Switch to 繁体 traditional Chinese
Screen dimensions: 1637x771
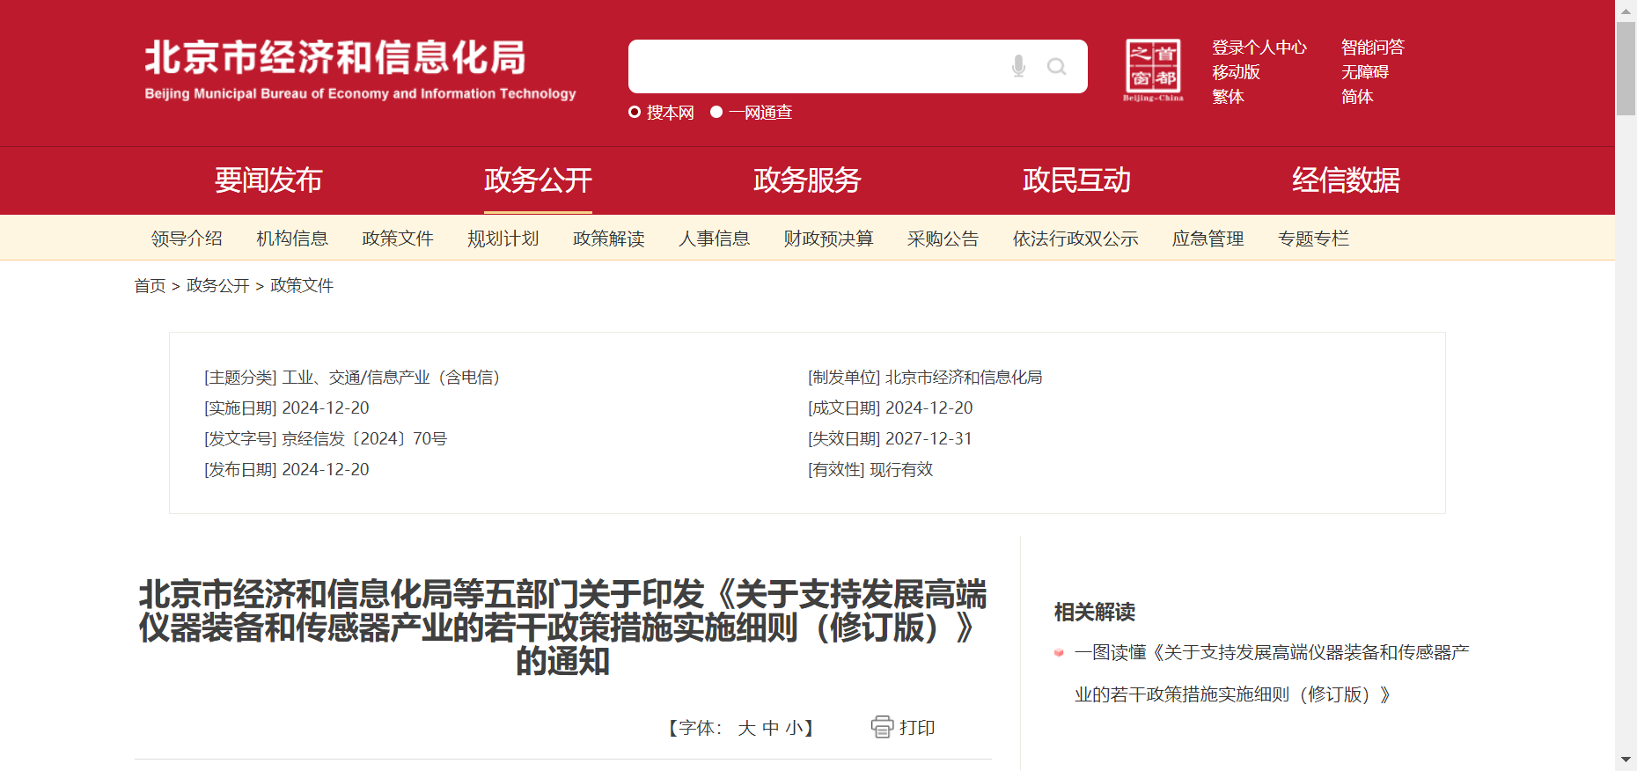[x=1228, y=97]
